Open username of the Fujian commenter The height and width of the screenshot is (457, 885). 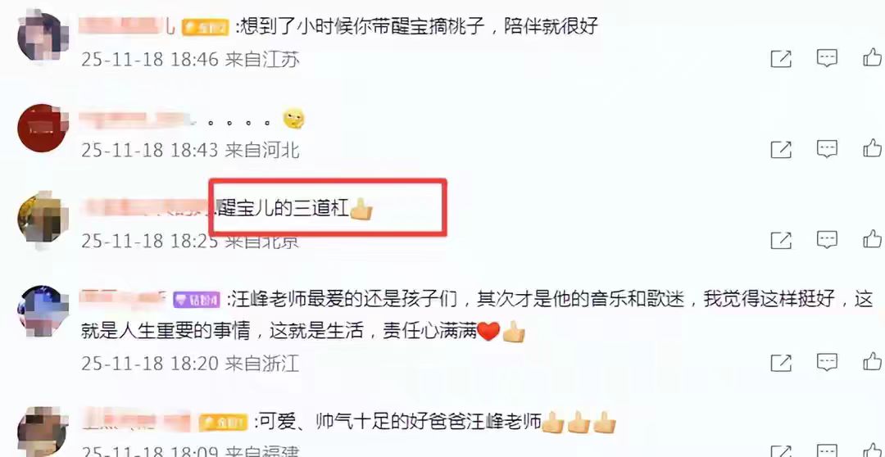pyautogui.click(x=135, y=421)
